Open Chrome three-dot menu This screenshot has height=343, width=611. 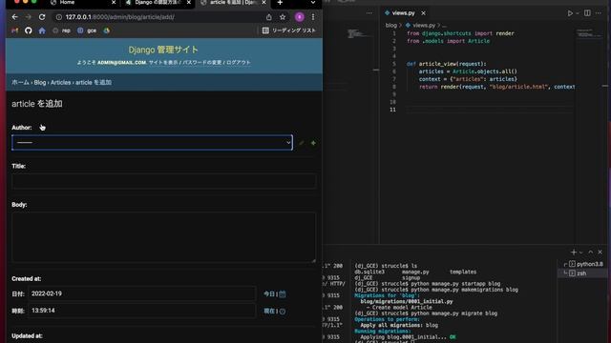(313, 17)
